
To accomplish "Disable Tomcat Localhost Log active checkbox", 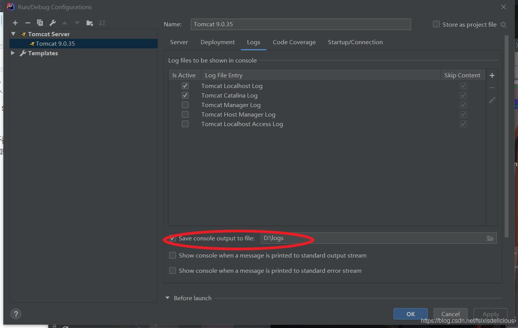I will pyautogui.click(x=185, y=86).
